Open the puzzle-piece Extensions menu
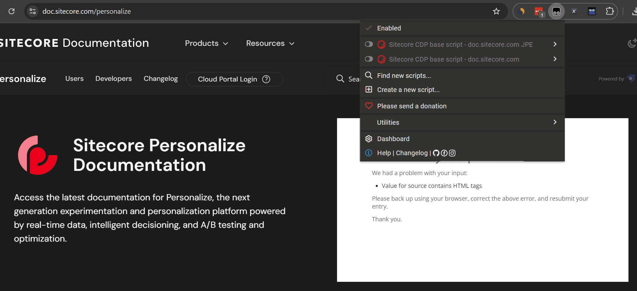This screenshot has height=291, width=637. [609, 11]
